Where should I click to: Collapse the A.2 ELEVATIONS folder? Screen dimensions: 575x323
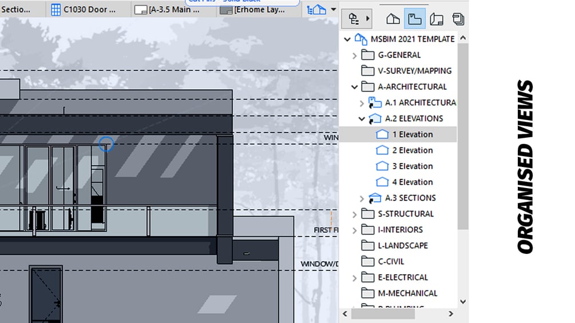(362, 119)
